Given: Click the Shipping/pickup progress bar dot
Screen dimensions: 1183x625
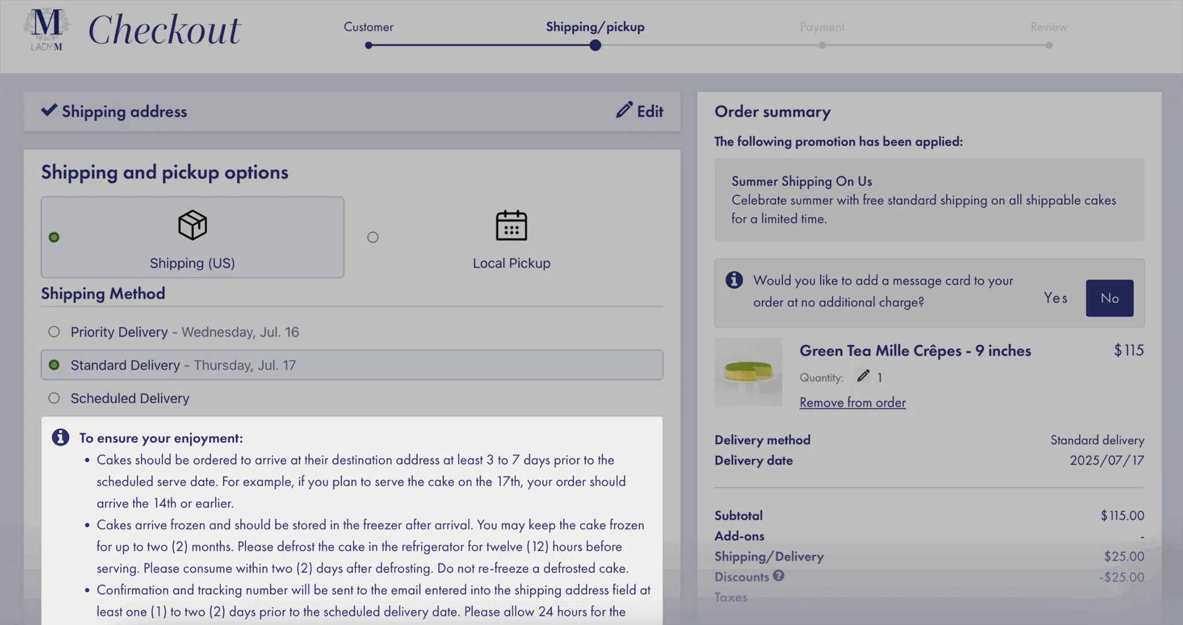Looking at the screenshot, I should (596, 45).
